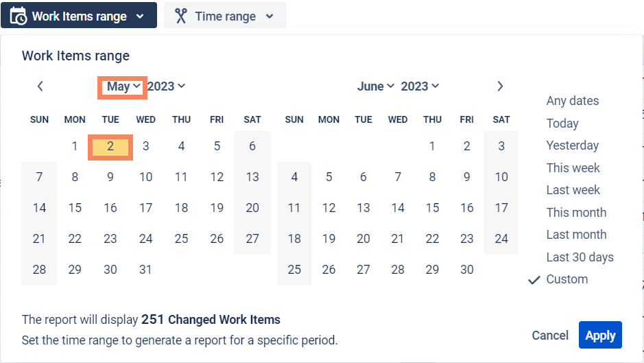Expand the May month dropdown
This screenshot has height=363, width=644.
tap(123, 86)
